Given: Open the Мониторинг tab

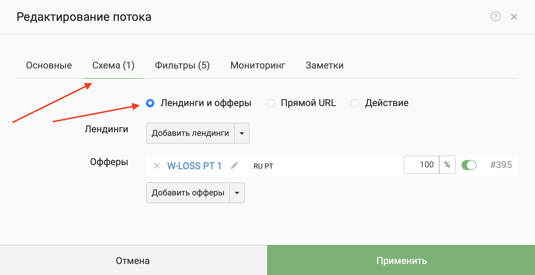Looking at the screenshot, I should [258, 65].
